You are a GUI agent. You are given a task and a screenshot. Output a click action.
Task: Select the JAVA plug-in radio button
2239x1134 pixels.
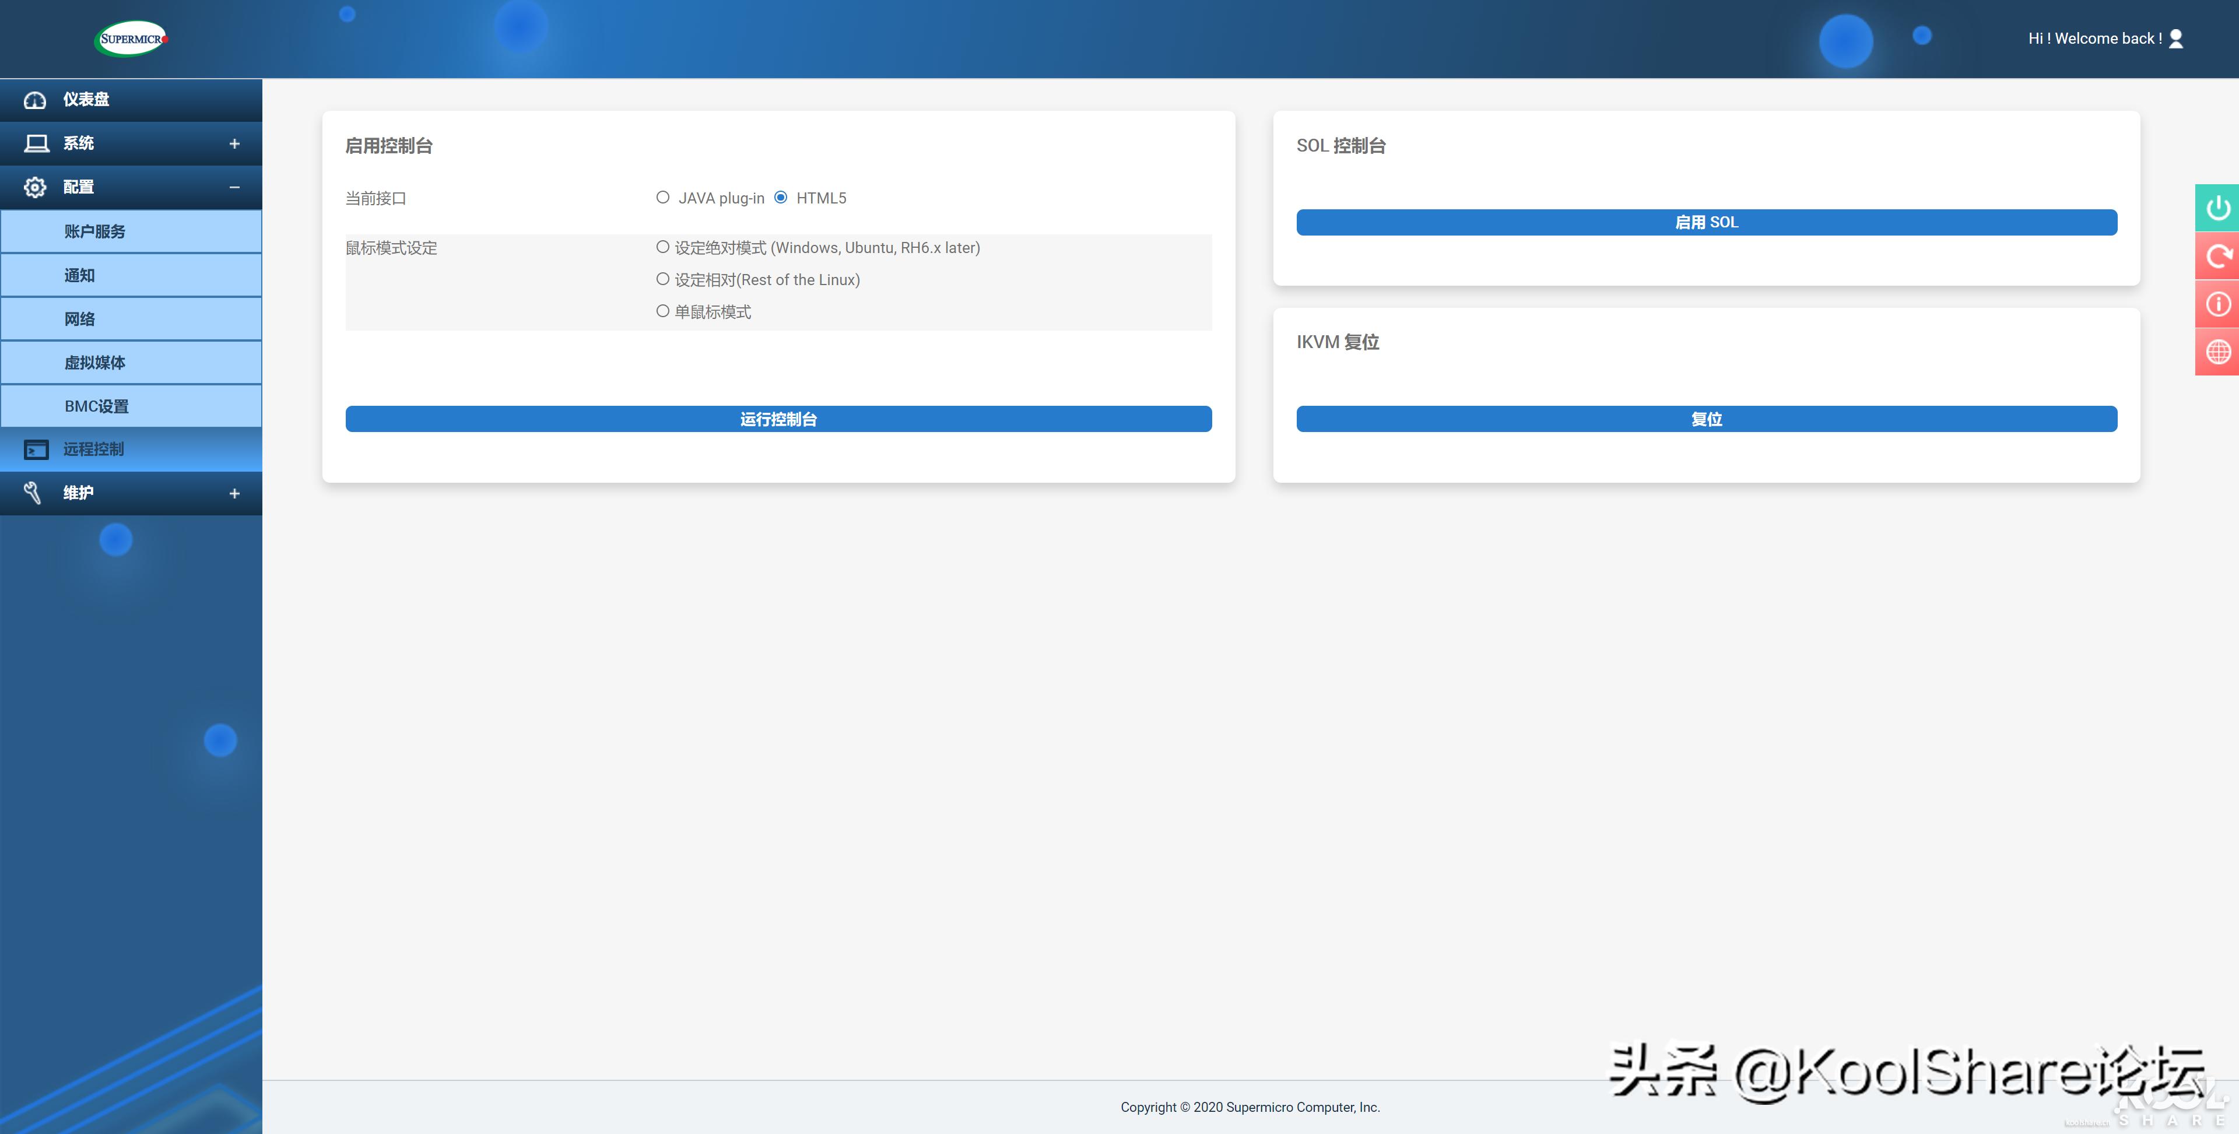[662, 197]
